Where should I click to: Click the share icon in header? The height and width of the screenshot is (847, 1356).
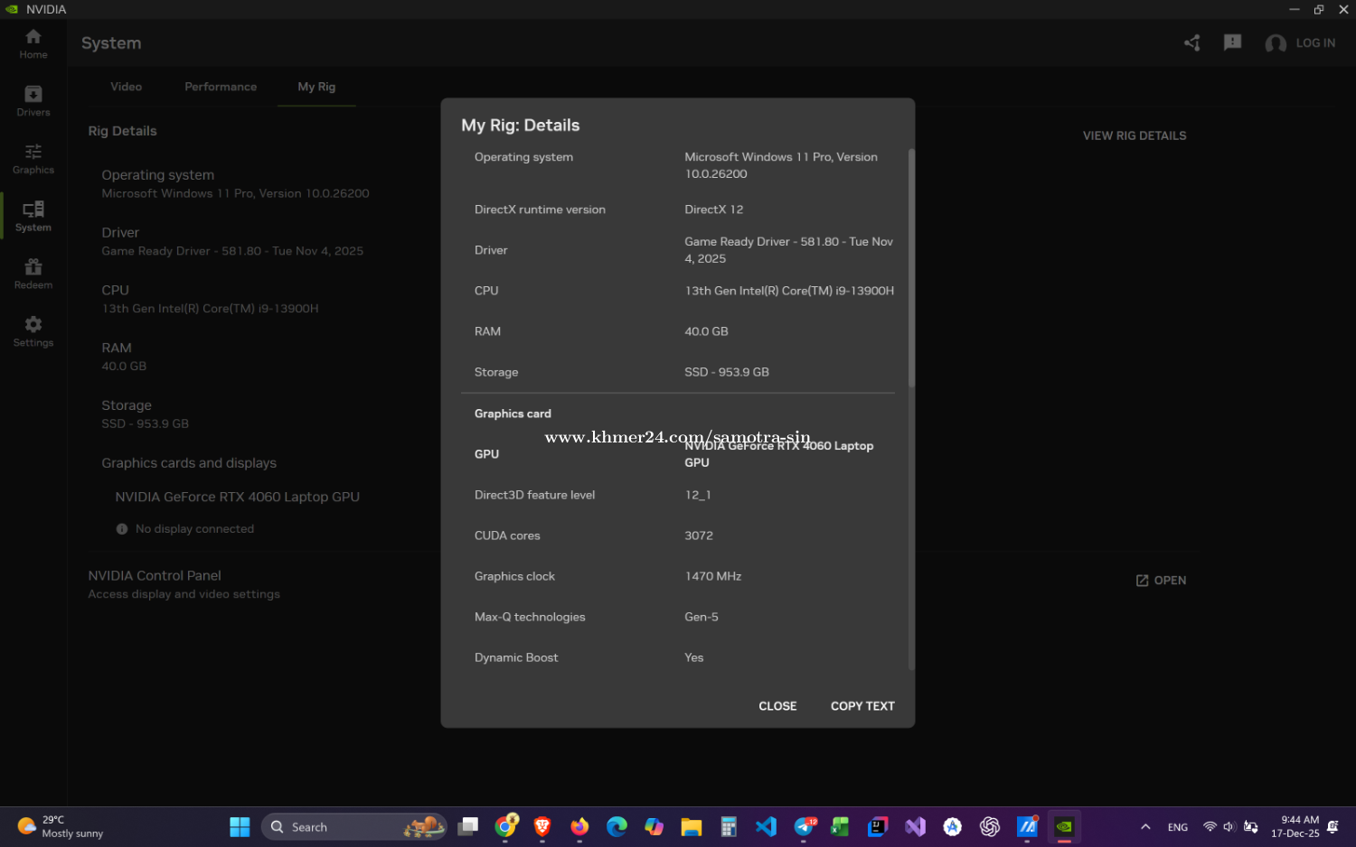(1192, 42)
